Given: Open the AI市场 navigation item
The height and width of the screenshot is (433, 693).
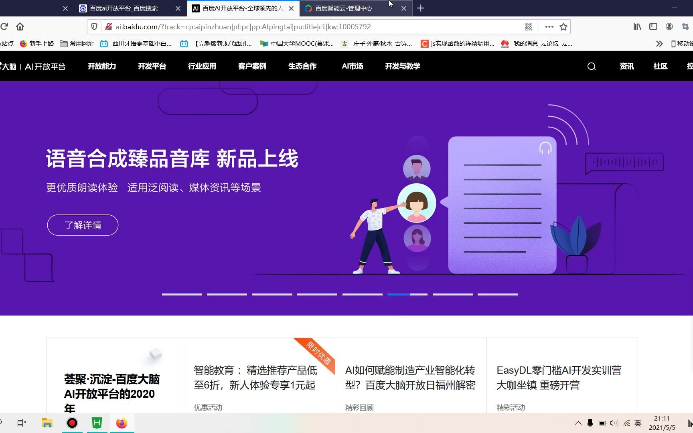Looking at the screenshot, I should pos(353,66).
